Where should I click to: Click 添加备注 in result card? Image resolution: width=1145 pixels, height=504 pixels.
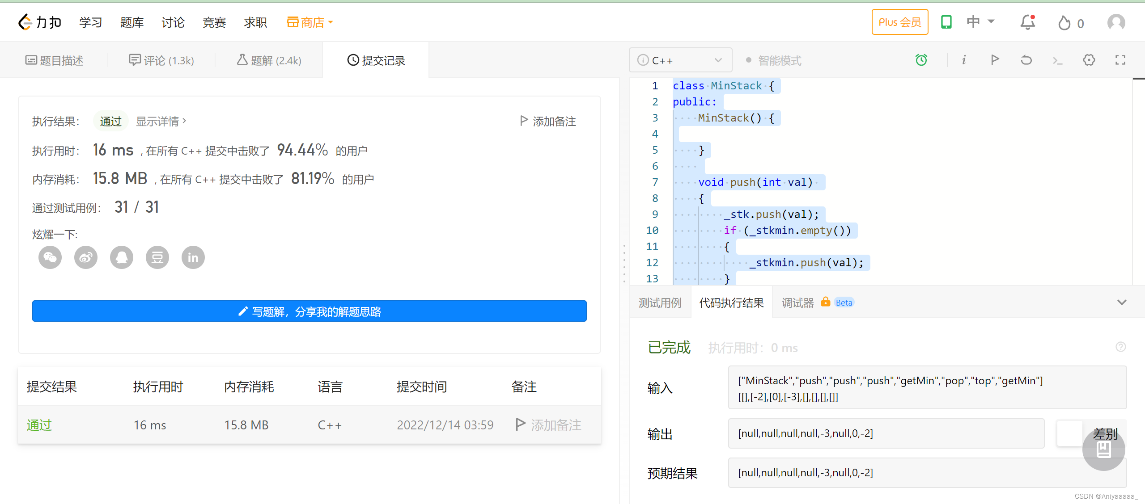[x=548, y=121]
